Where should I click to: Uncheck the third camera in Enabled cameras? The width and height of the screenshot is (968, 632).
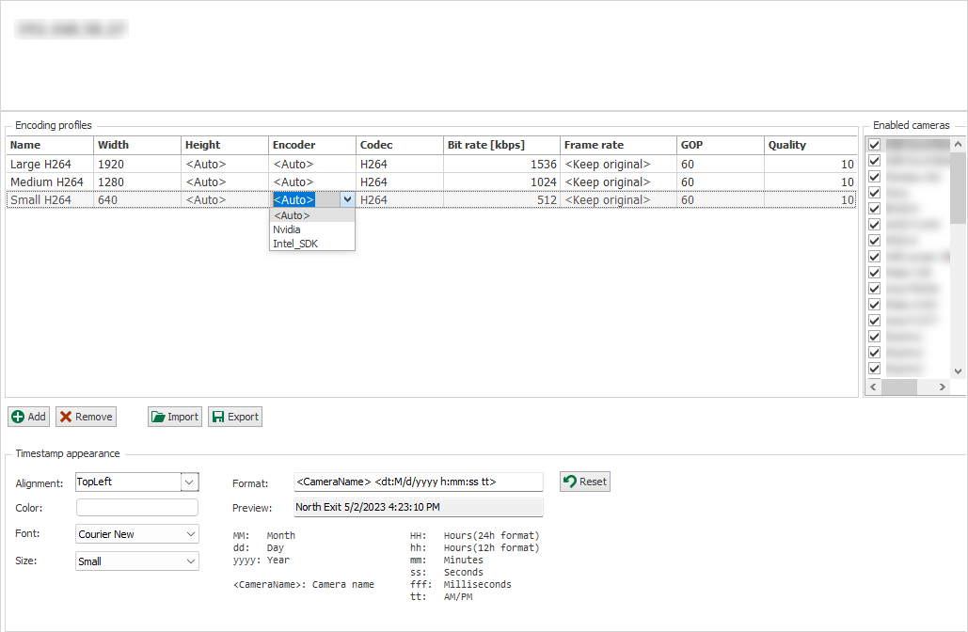click(875, 177)
